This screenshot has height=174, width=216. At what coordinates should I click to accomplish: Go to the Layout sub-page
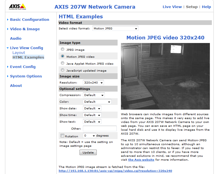tap(19, 53)
